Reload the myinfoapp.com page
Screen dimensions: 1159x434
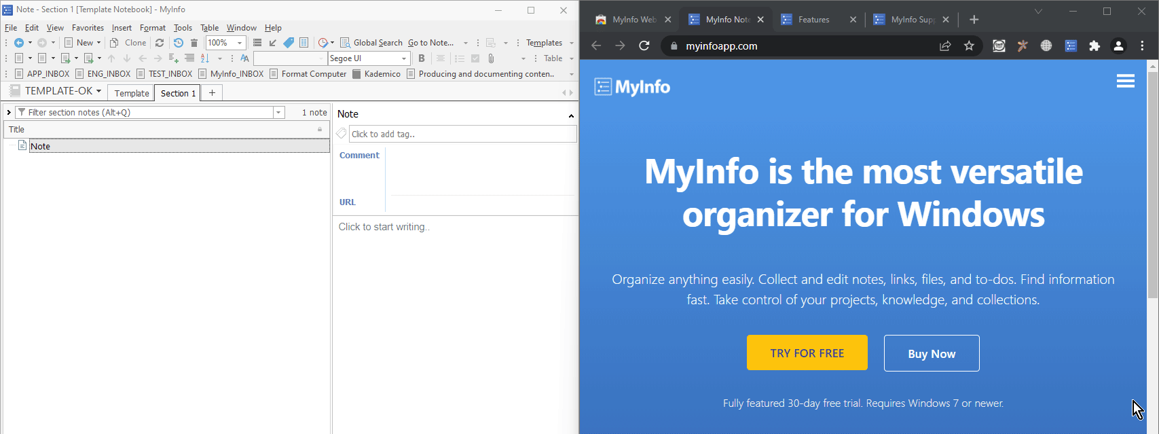(x=644, y=46)
